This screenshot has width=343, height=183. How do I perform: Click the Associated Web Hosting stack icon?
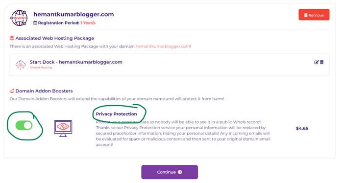pyautogui.click(x=12, y=38)
